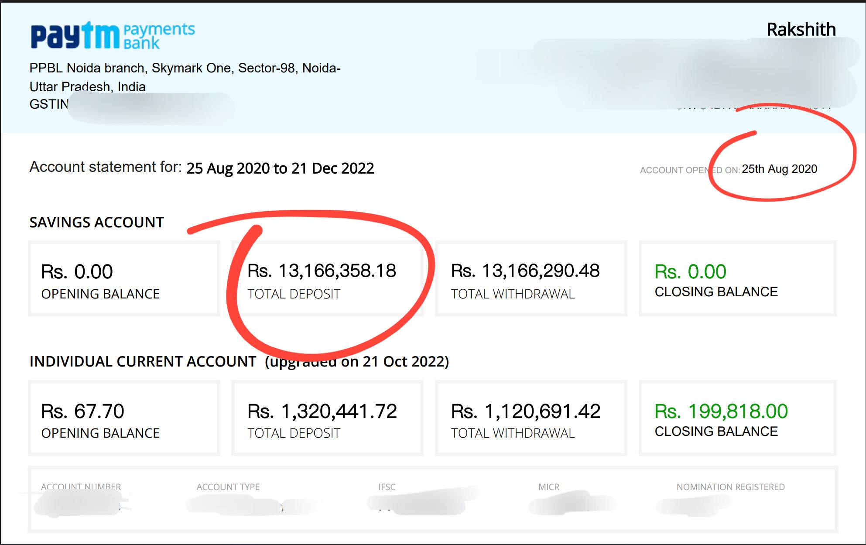Screen dimensions: 866x545
Task: Click the ACCOUNT TYPE column label
Action: point(228,487)
